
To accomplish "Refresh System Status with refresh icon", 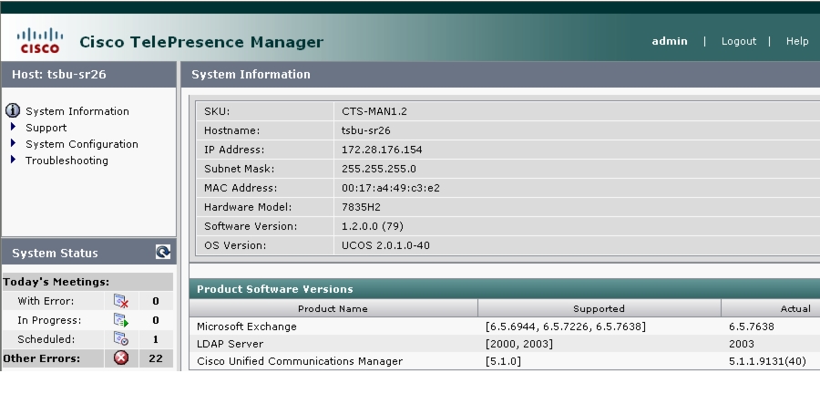I will (163, 253).
